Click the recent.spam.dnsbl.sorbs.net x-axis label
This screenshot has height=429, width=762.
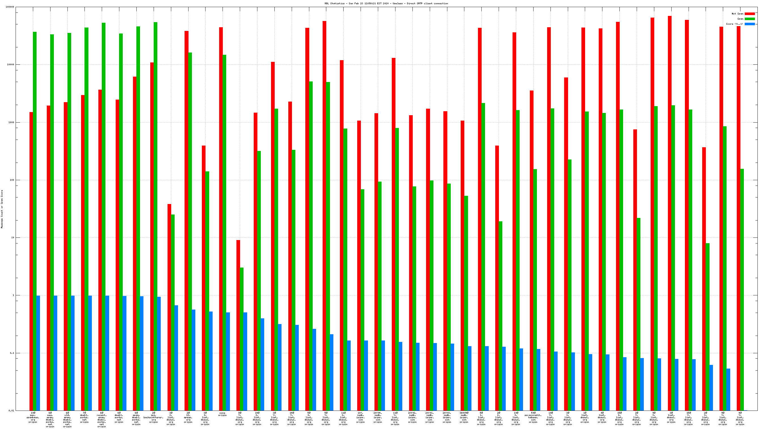coord(102,420)
